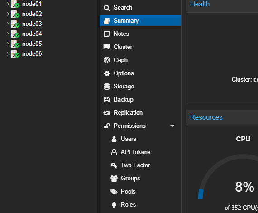
Task: Expand node03 in the tree
Action: [x=8, y=24]
